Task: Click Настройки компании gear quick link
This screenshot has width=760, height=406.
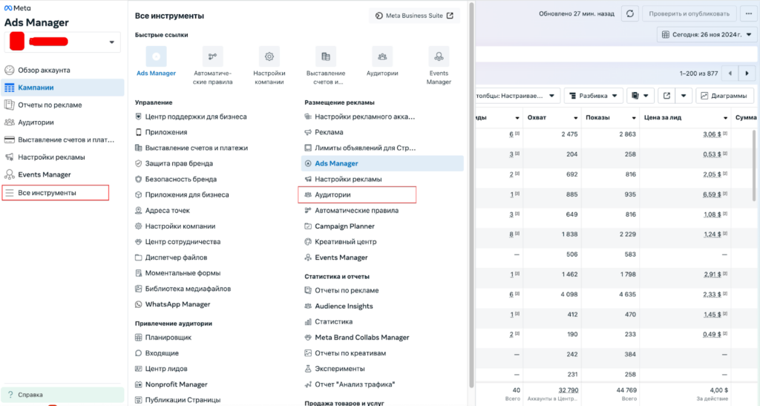Action: click(269, 56)
